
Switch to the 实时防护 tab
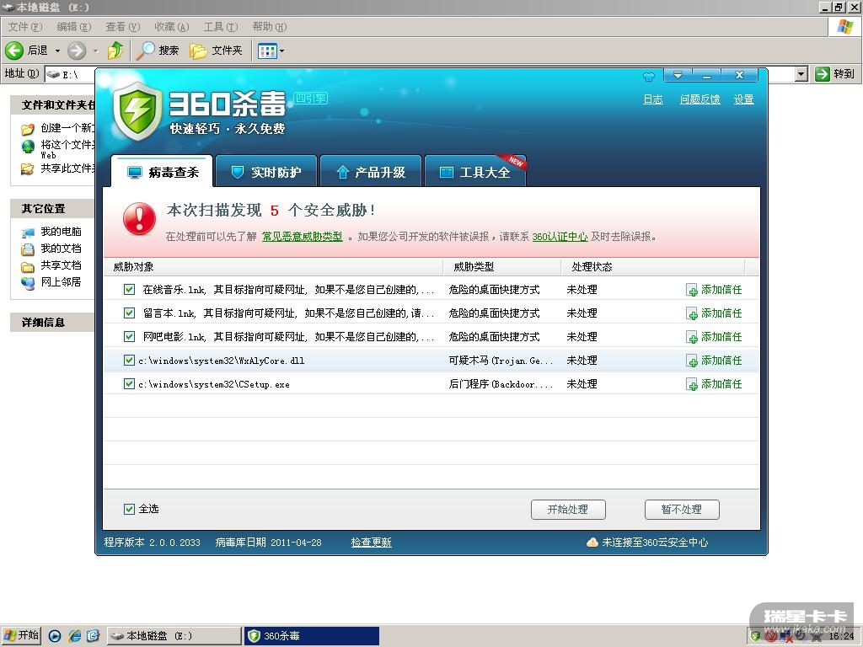tap(266, 172)
